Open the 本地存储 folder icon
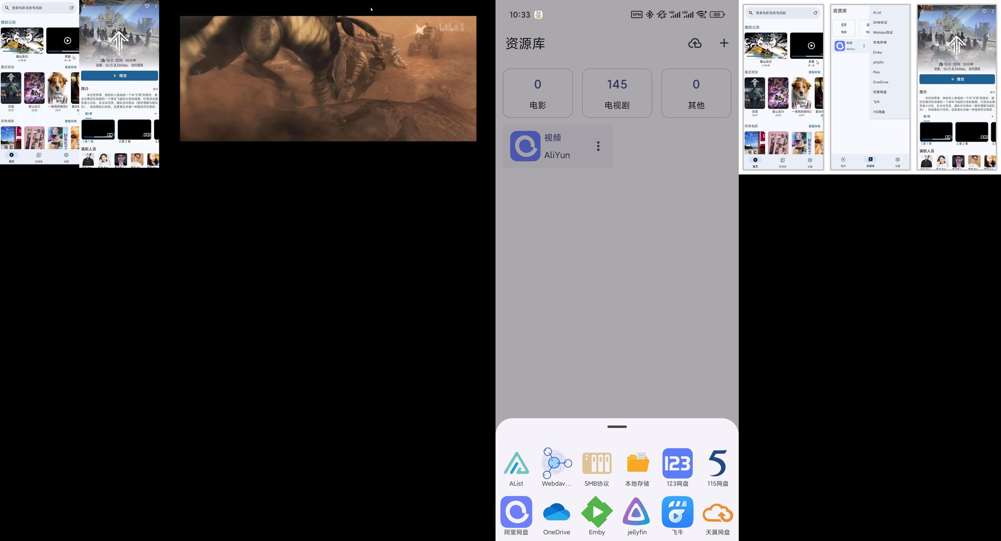 tap(637, 463)
